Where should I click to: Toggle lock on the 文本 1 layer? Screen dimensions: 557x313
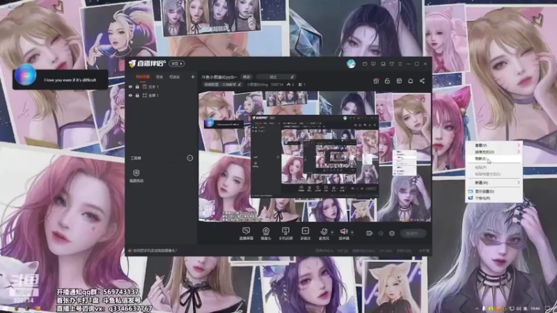[137, 86]
